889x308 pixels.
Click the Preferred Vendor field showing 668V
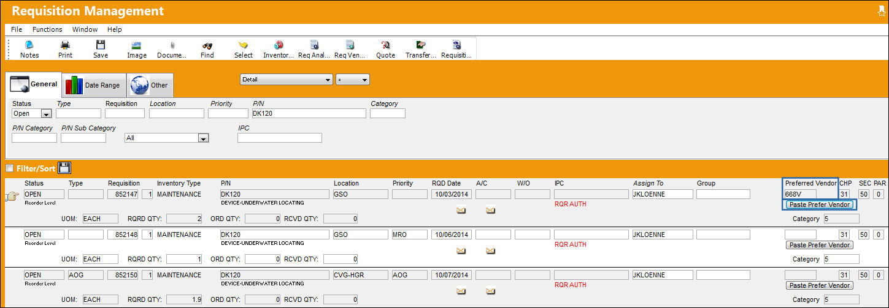801,194
